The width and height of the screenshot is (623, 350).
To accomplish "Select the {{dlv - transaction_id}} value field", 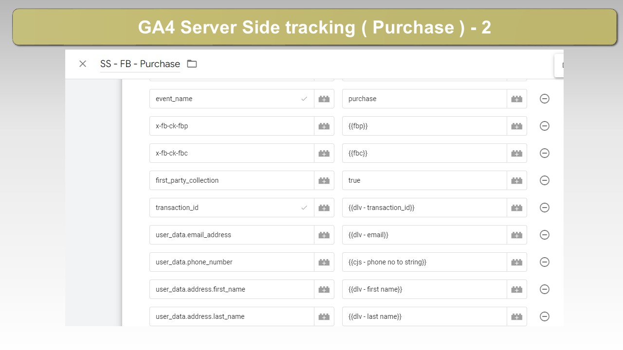I will 424,208.
